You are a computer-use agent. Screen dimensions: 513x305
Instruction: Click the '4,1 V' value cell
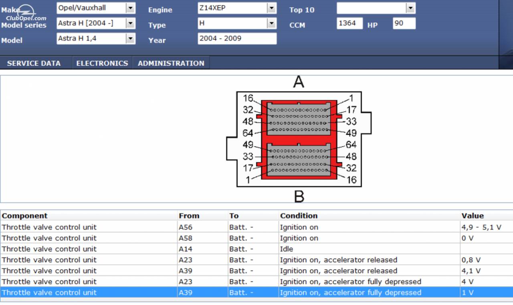[487, 271]
